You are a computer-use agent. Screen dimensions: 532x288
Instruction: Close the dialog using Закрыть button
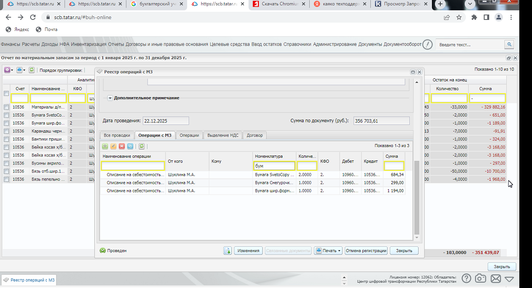point(404,251)
